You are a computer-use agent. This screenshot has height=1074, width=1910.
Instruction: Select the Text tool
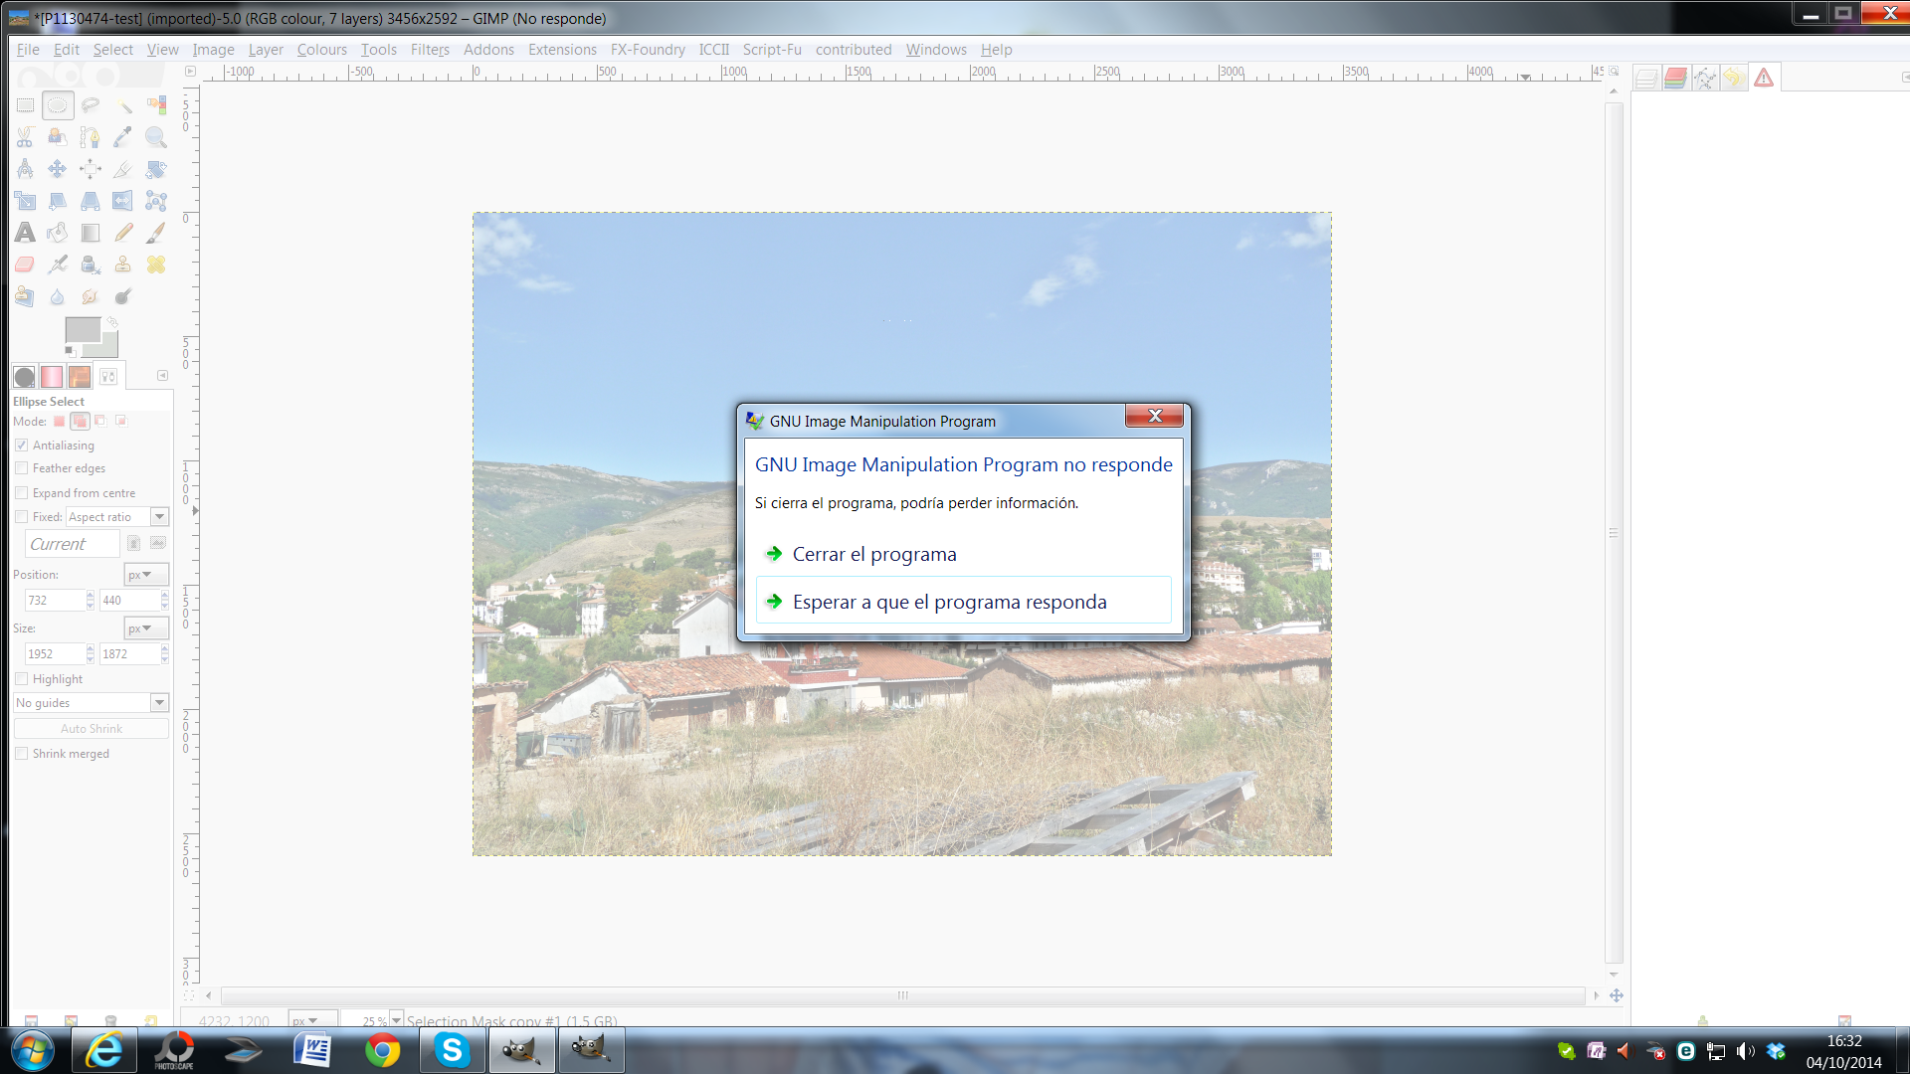(x=25, y=233)
